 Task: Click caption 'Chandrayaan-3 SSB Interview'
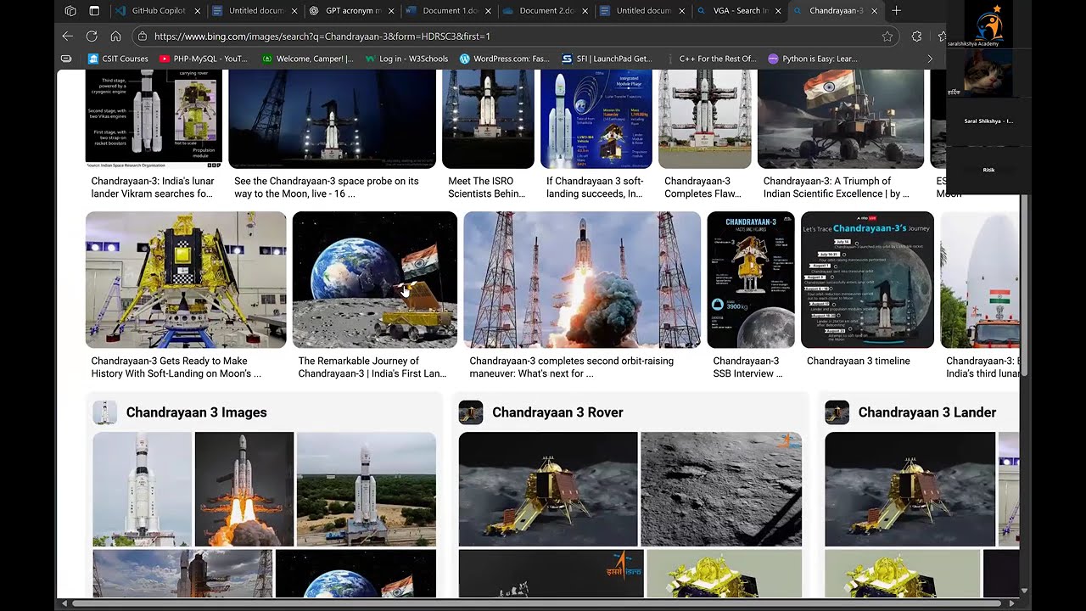coord(747,367)
